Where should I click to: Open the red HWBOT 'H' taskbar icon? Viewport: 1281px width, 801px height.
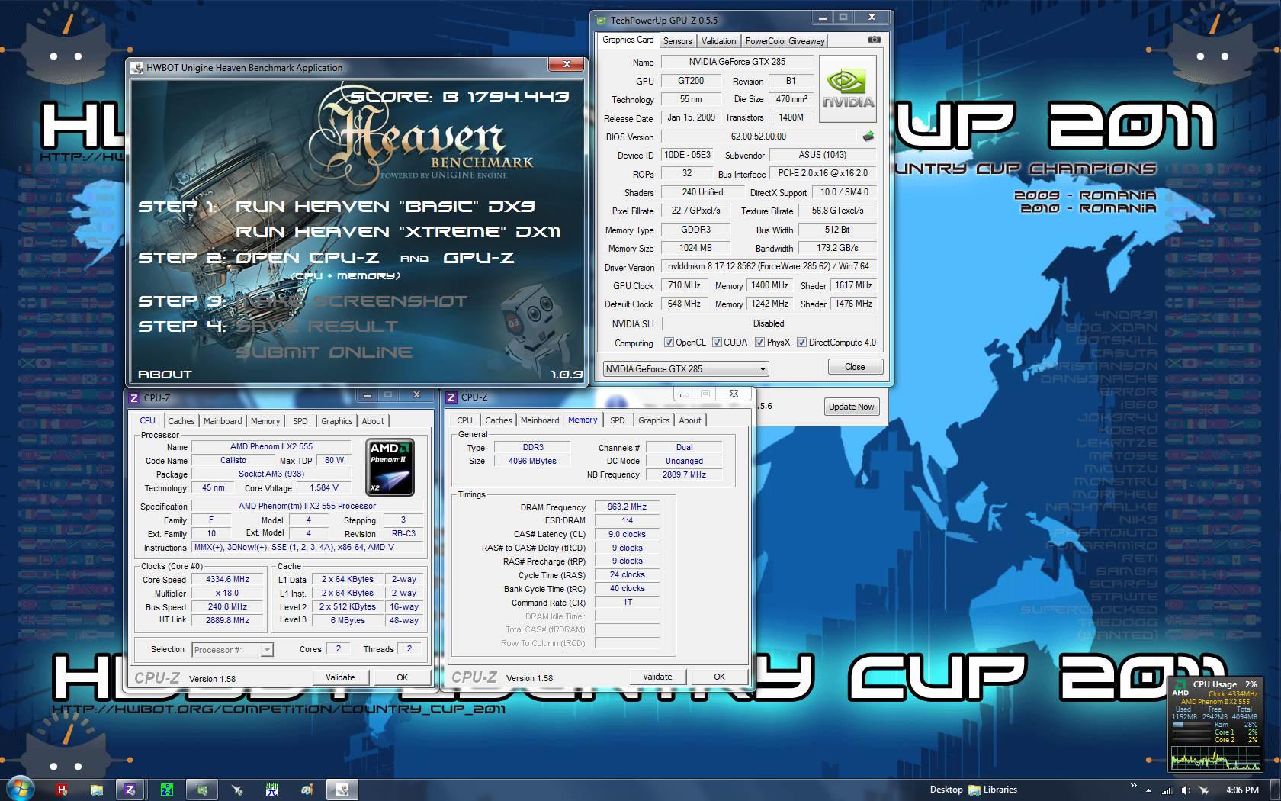click(x=63, y=790)
